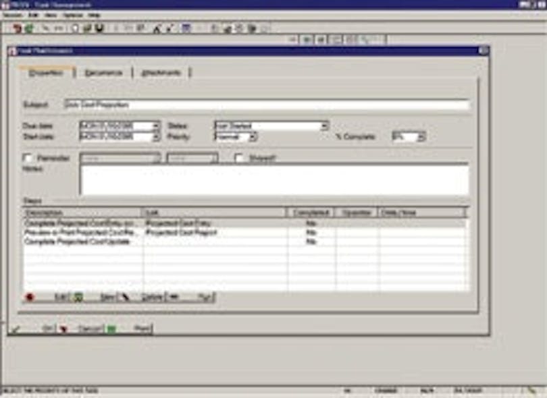Click the Cancel button at dialog bottom
The image size is (547, 398).
click(x=88, y=329)
